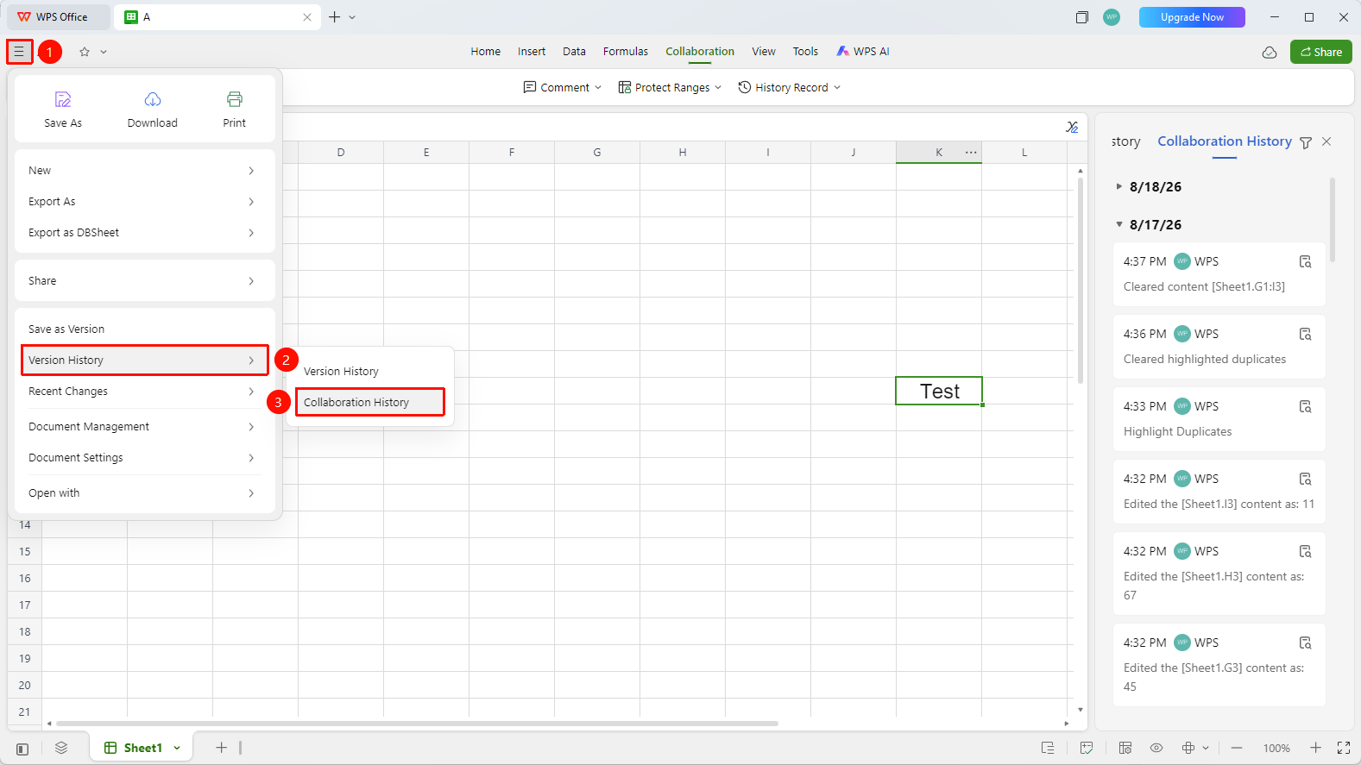Click the Upgrade Now button
The width and height of the screenshot is (1361, 765).
[x=1192, y=17]
